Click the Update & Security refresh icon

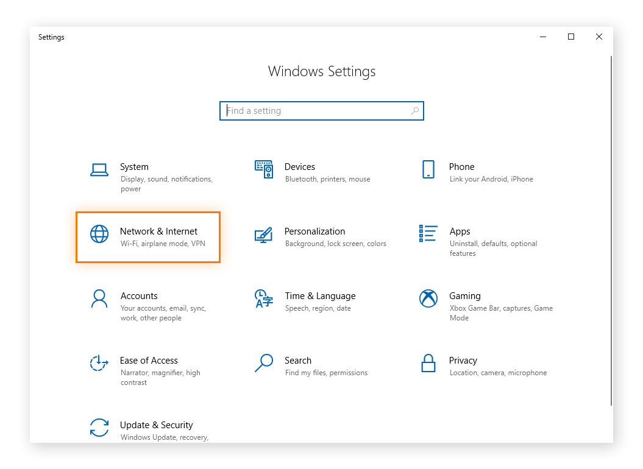[x=99, y=427]
